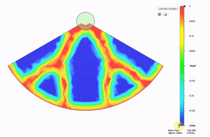Click the triangular legend options icon

point(166,14)
